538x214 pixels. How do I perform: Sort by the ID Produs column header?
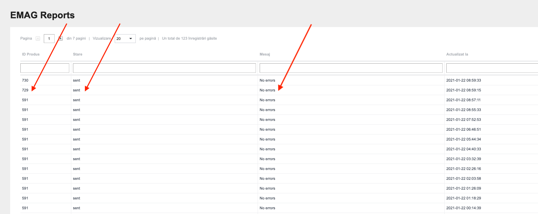[31, 54]
